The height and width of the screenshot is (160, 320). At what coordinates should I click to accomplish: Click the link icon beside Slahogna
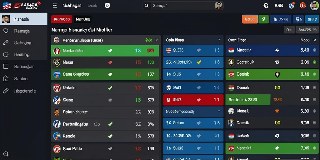coord(6,43)
